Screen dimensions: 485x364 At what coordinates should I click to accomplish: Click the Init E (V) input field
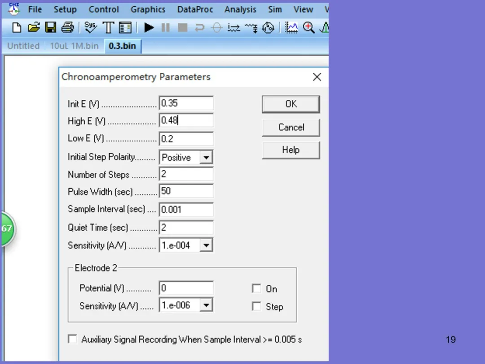186,103
